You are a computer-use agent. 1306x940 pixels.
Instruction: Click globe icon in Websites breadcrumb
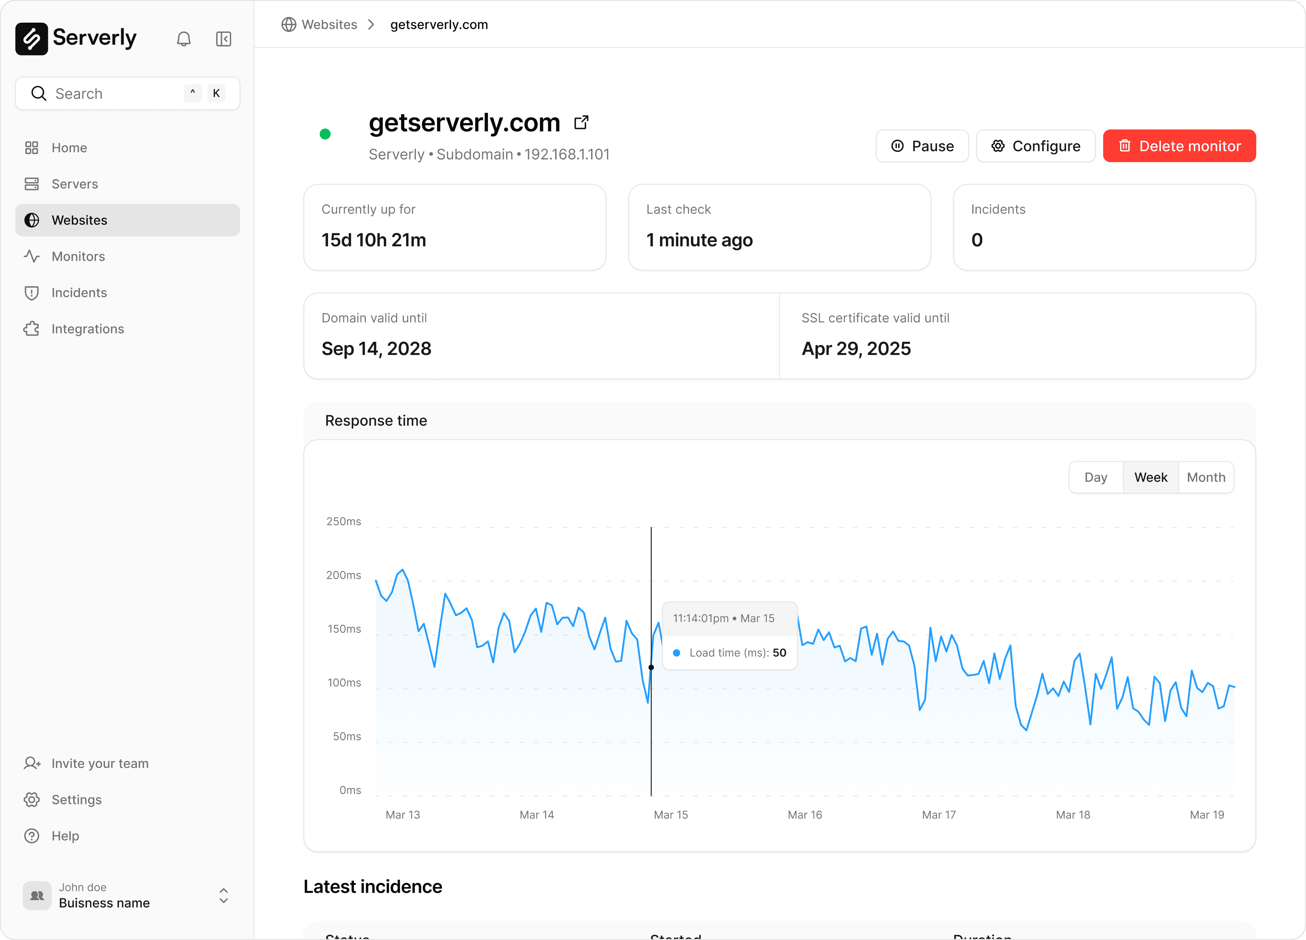[289, 25]
